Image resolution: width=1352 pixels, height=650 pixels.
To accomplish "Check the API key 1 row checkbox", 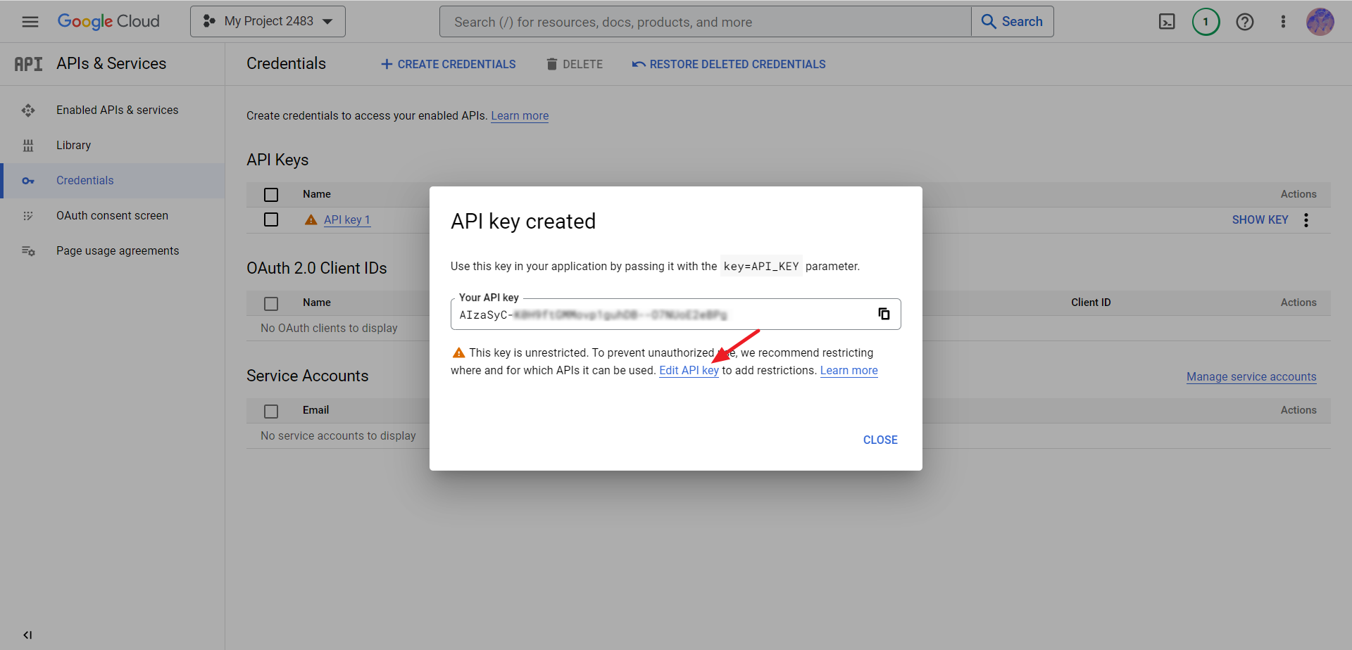I will [x=271, y=219].
